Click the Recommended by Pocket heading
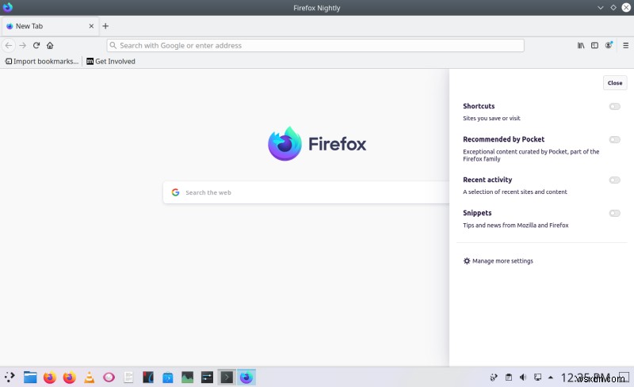Viewport: 634px width, 387px height. (504, 139)
